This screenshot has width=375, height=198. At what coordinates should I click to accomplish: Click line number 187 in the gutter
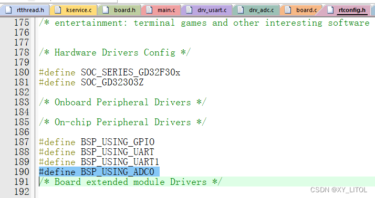point(22,142)
